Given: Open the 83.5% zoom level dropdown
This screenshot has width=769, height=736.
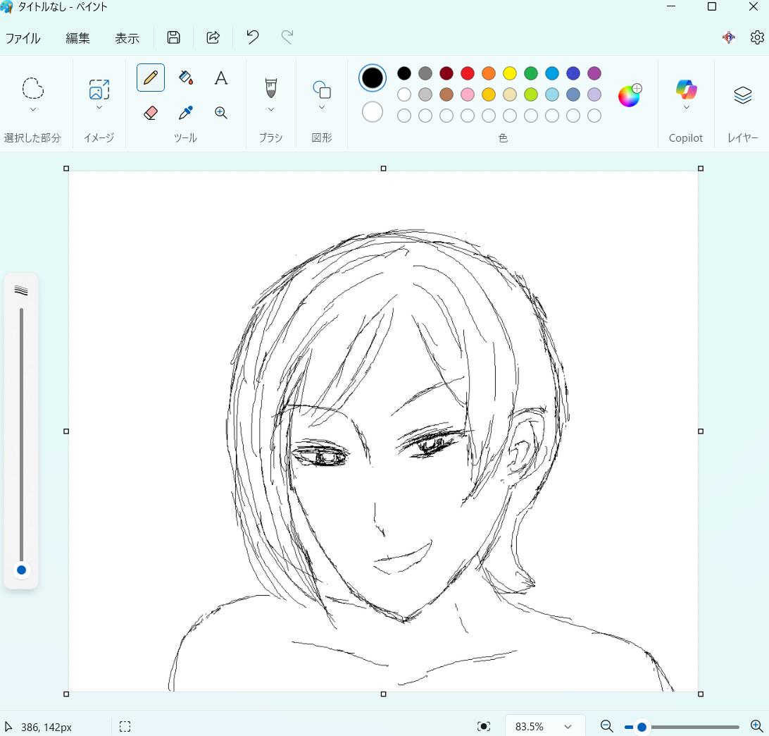Looking at the screenshot, I should pyautogui.click(x=568, y=726).
